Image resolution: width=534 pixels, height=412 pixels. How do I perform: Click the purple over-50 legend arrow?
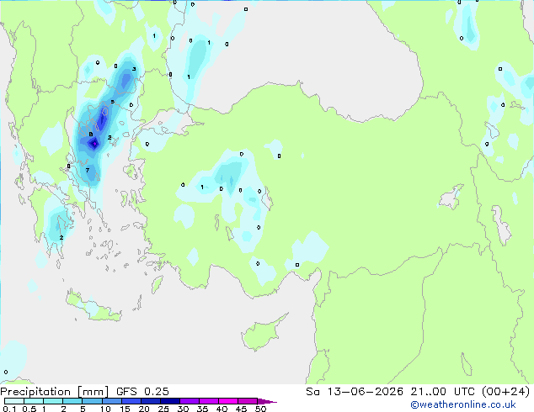tap(267, 401)
